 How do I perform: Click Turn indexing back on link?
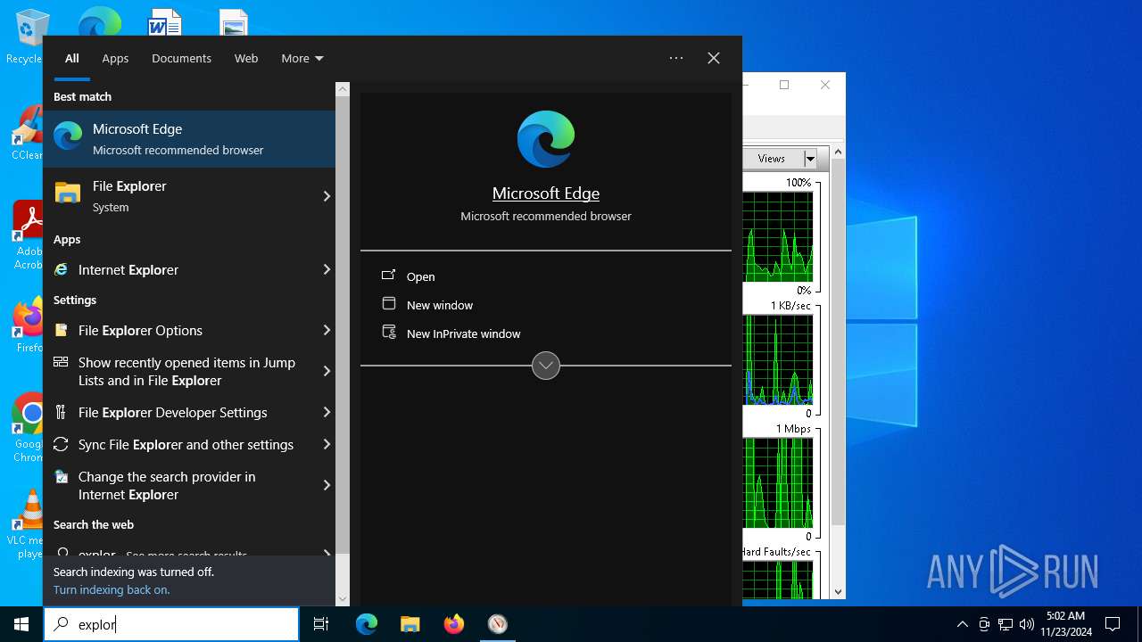[112, 589]
